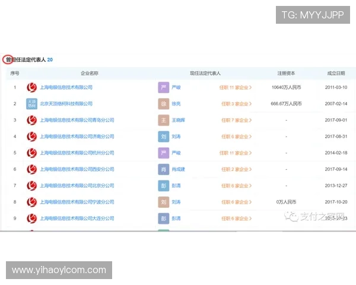
Task: Click the logo of 上海电银信息技术有限公司 in row 1
Action: point(31,87)
